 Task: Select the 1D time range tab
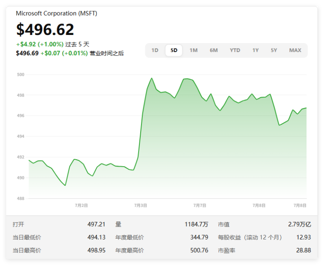pos(155,50)
